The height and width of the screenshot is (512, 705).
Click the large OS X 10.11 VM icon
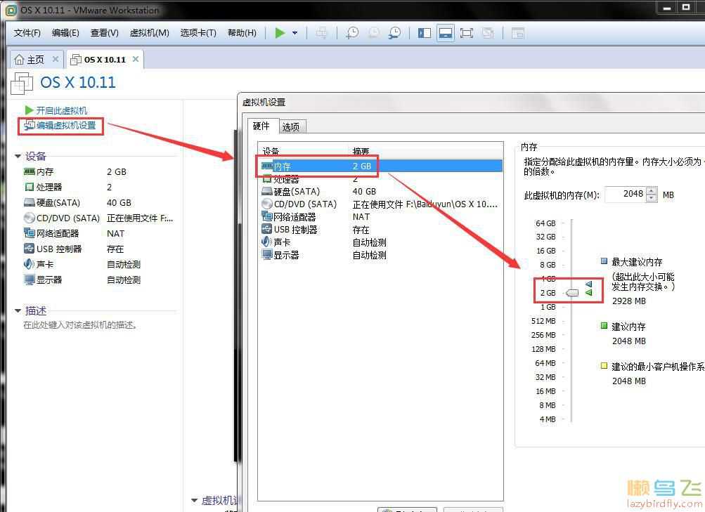click(x=22, y=83)
